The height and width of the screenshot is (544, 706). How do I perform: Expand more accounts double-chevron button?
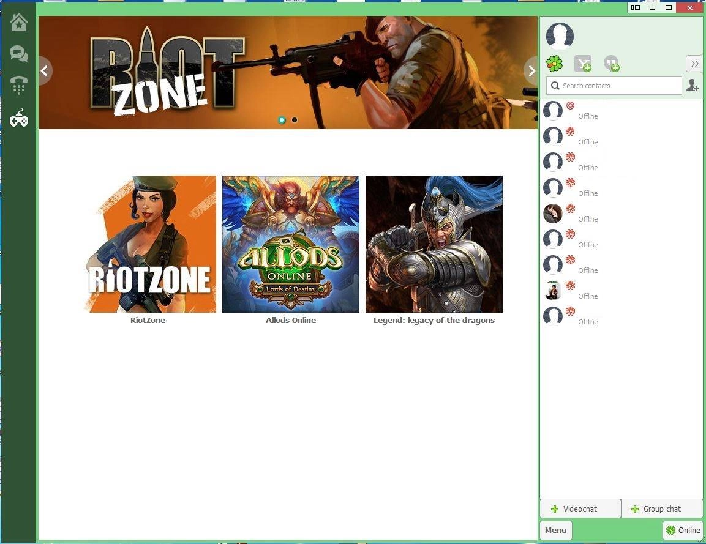[695, 64]
